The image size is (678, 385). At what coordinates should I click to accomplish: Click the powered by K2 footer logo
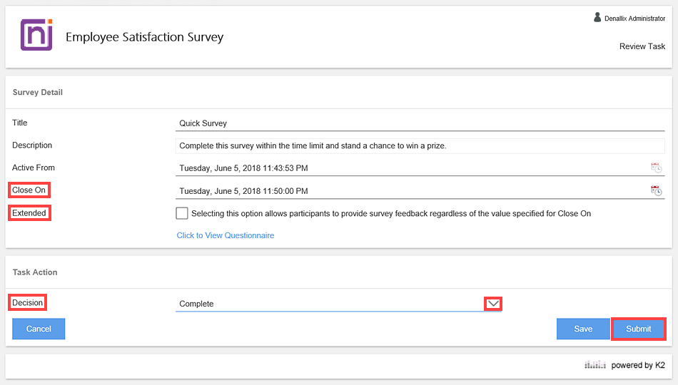tap(624, 365)
